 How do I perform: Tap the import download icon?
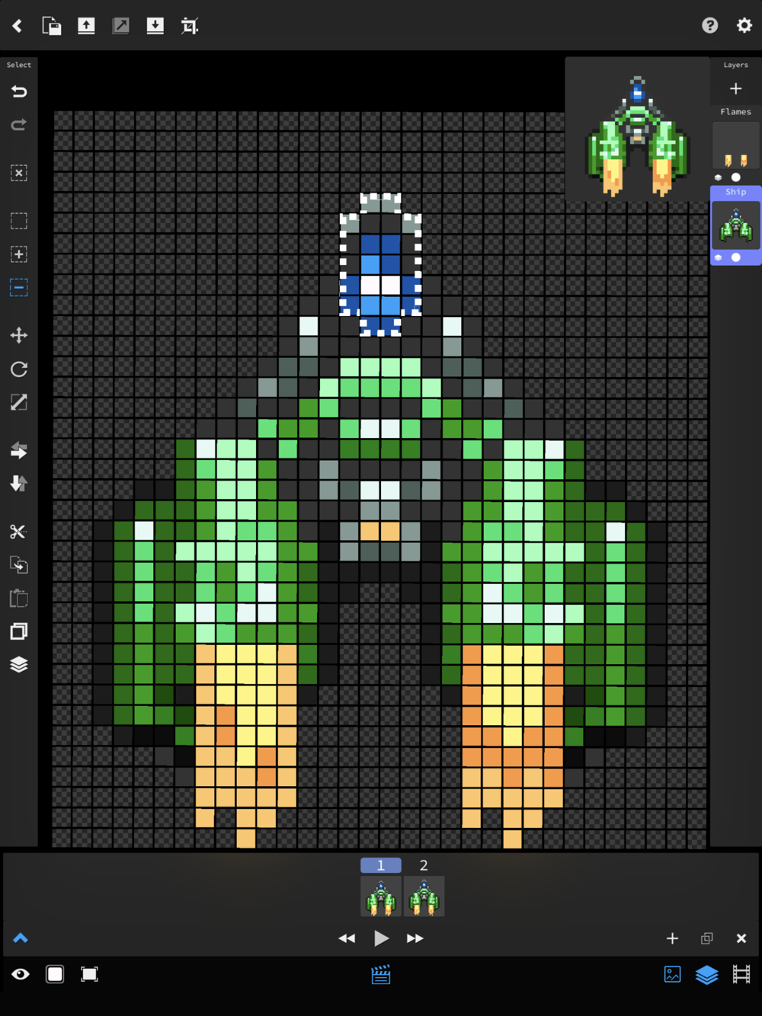[155, 26]
